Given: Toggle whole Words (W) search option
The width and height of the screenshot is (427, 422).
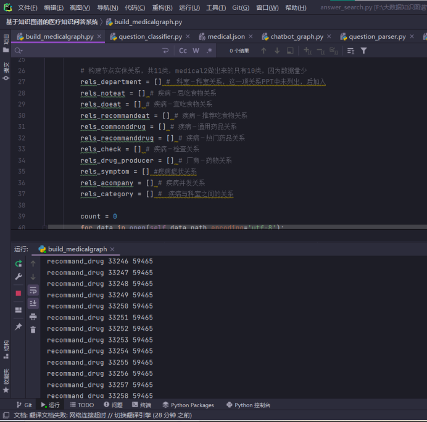Looking at the screenshot, I should tap(196, 51).
